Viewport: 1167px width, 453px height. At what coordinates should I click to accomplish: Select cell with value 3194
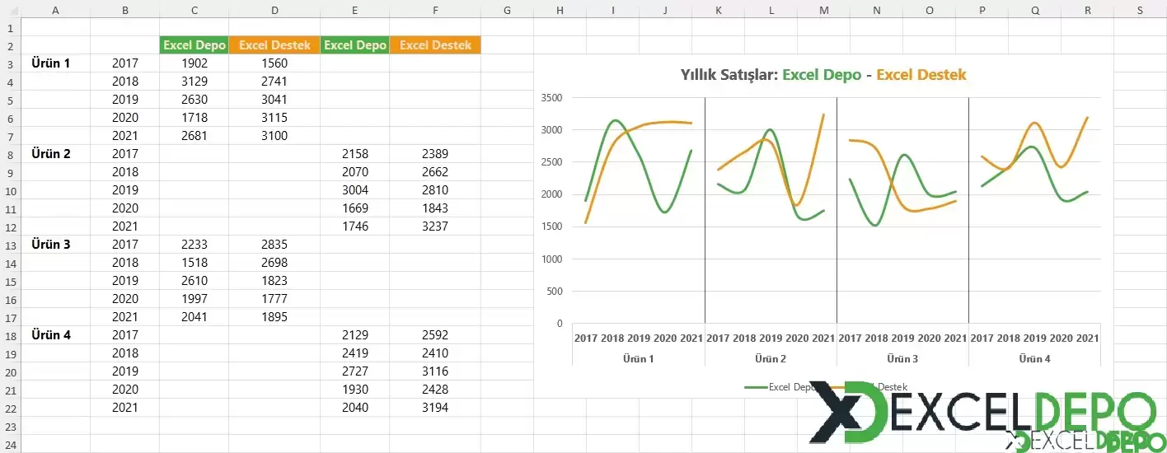435,408
